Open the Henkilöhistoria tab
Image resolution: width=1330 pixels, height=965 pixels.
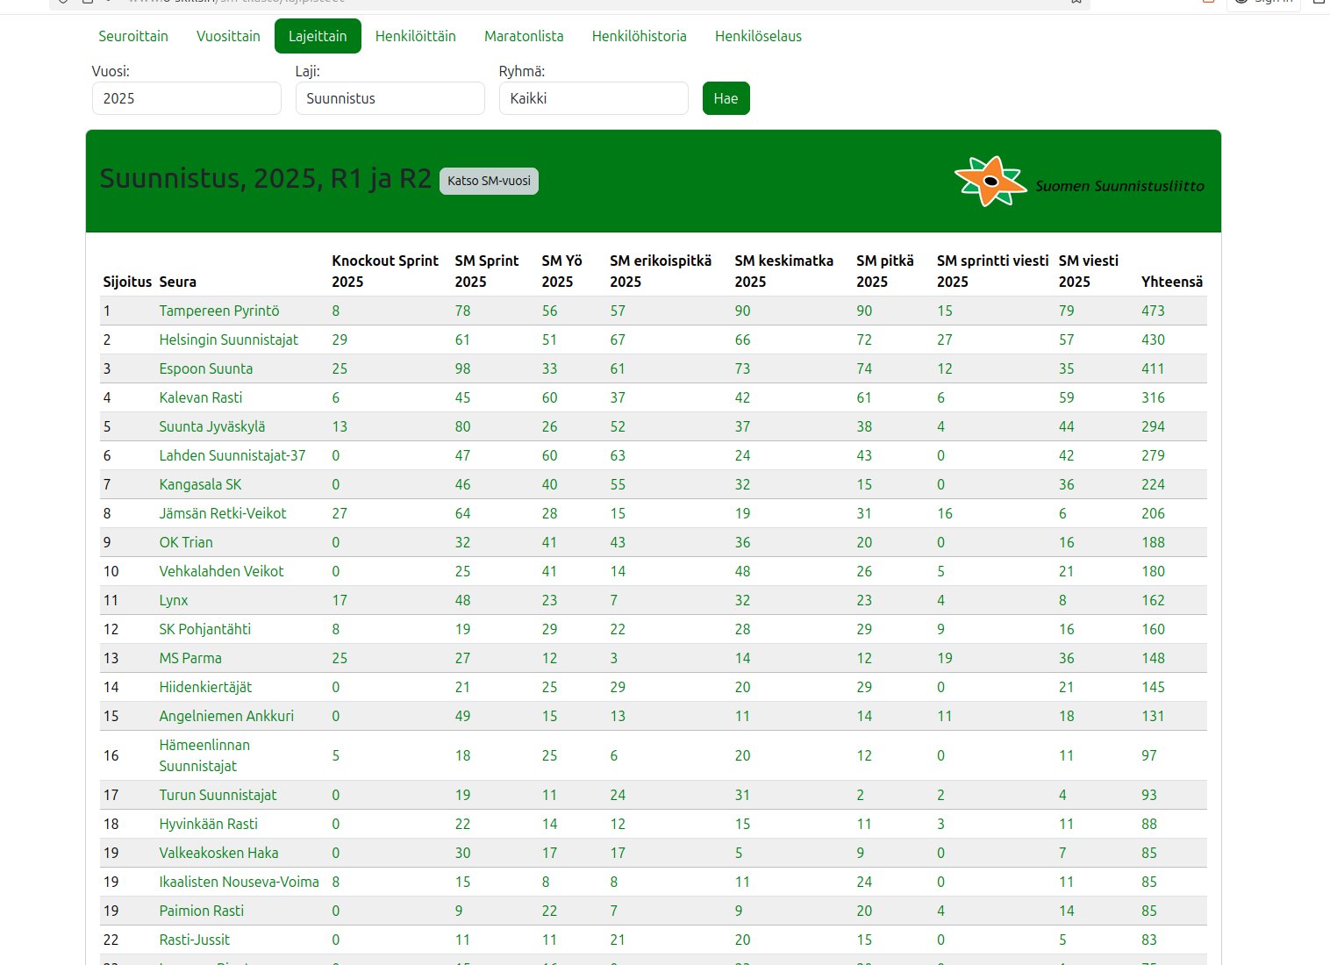click(639, 36)
